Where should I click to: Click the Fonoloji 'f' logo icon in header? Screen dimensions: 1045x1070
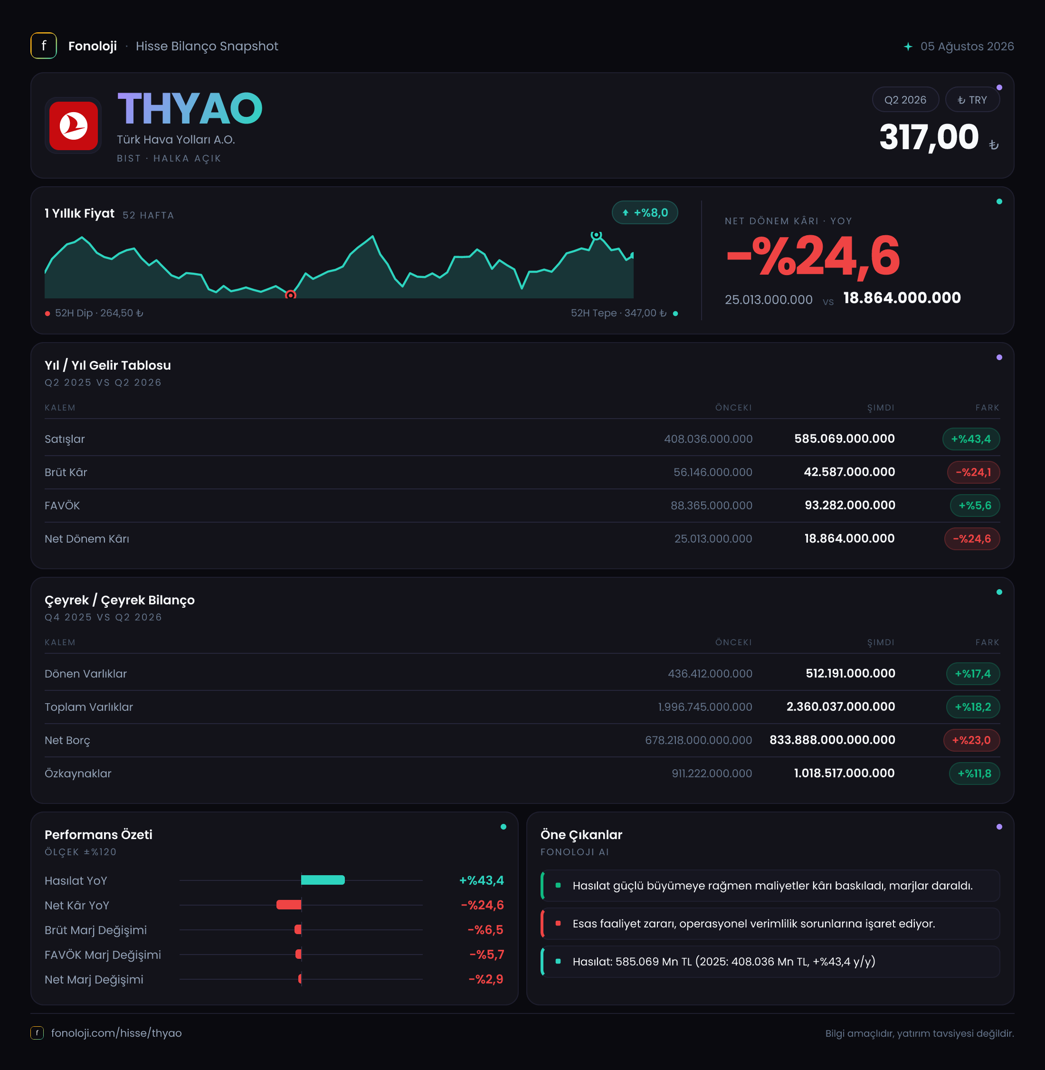coord(43,46)
